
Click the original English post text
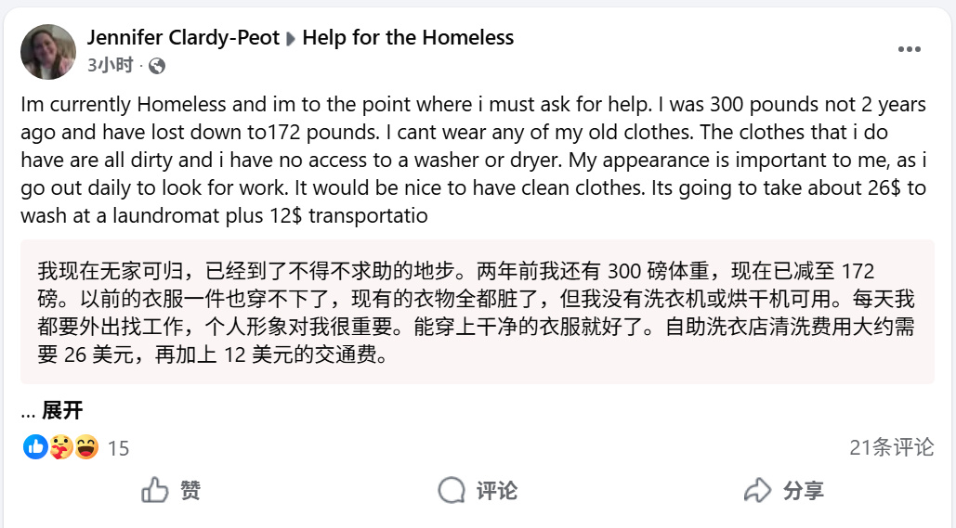(x=474, y=160)
